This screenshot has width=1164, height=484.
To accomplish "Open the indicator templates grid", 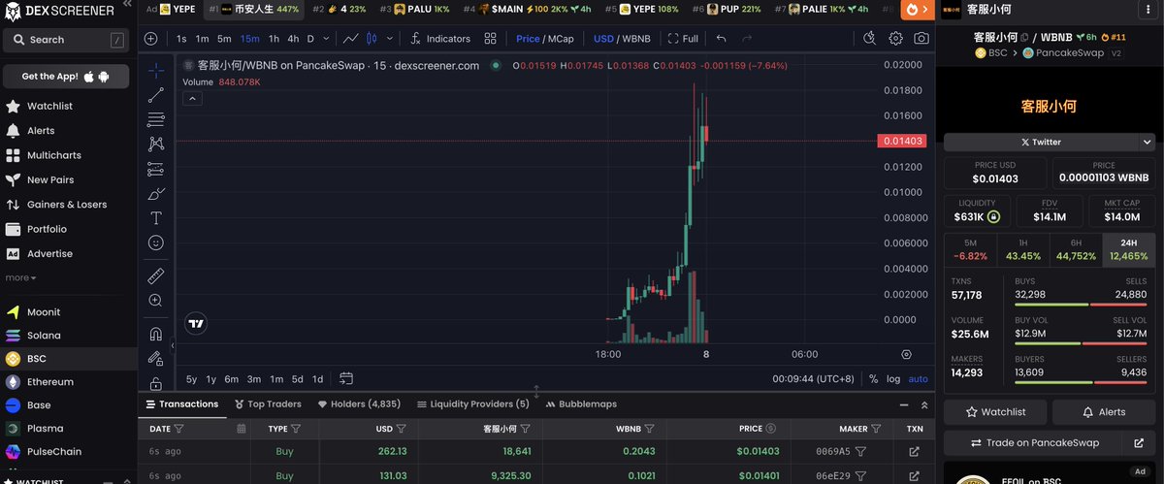I will 491,39.
